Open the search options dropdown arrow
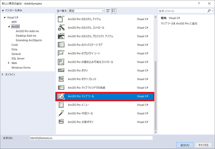Screen dimensions: 215x149 [212, 11]
